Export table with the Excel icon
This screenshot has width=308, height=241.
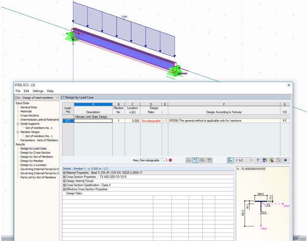pyautogui.click(x=272, y=160)
